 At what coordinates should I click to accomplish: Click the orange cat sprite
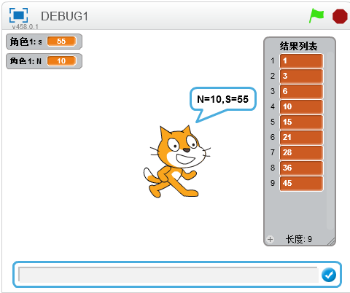tap(176, 161)
